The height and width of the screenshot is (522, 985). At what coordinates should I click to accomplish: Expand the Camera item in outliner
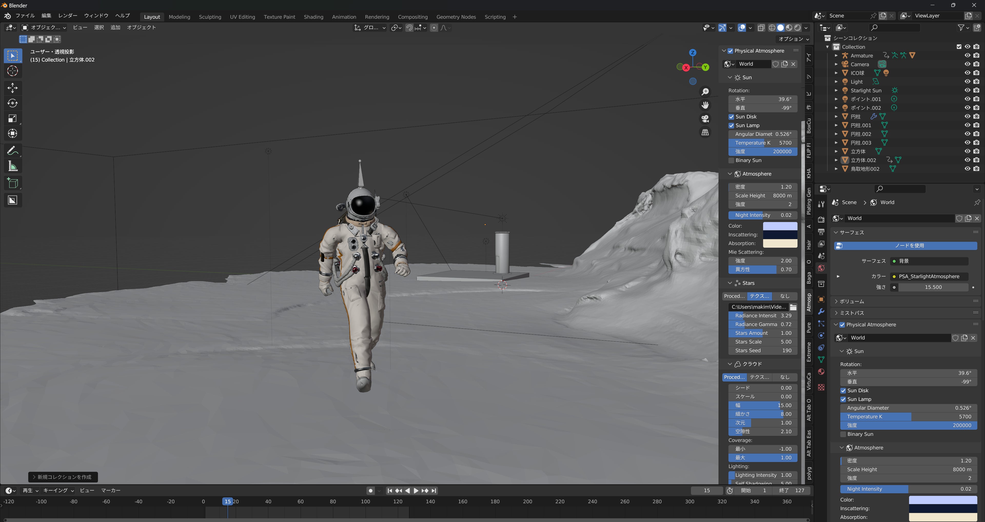836,64
